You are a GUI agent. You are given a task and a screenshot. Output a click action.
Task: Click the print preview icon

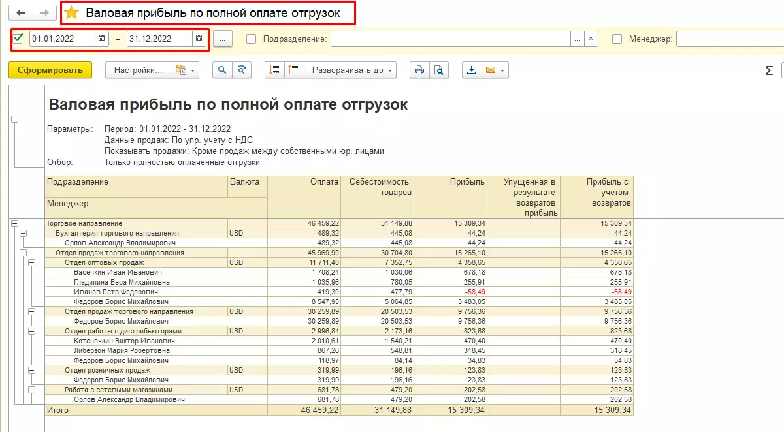pyautogui.click(x=440, y=70)
